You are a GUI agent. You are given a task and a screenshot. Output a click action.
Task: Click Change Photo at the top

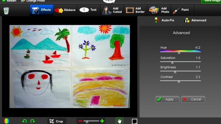[x=33, y=1]
